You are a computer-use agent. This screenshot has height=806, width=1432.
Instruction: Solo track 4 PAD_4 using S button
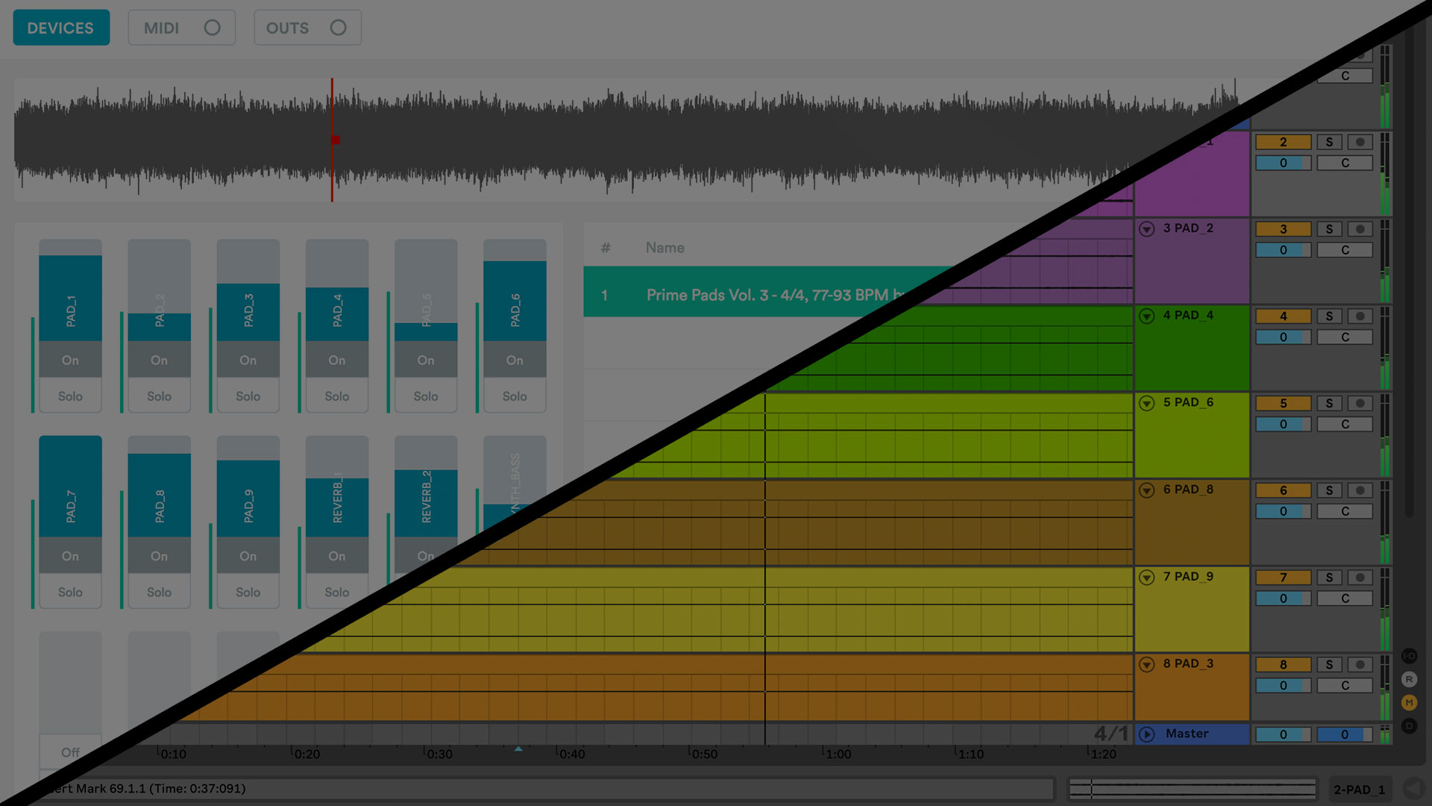(1329, 316)
